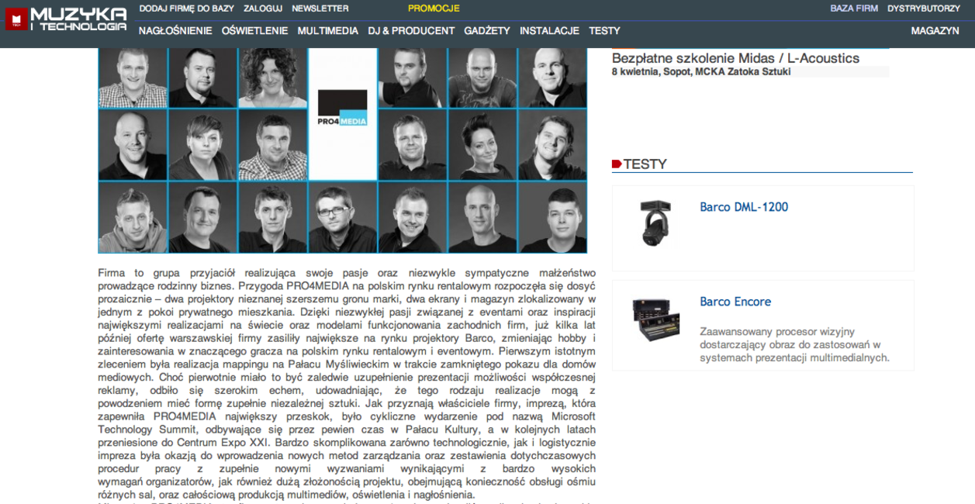This screenshot has width=975, height=504.
Task: Open BAZA FIRM in the top bar
Action: (x=854, y=9)
